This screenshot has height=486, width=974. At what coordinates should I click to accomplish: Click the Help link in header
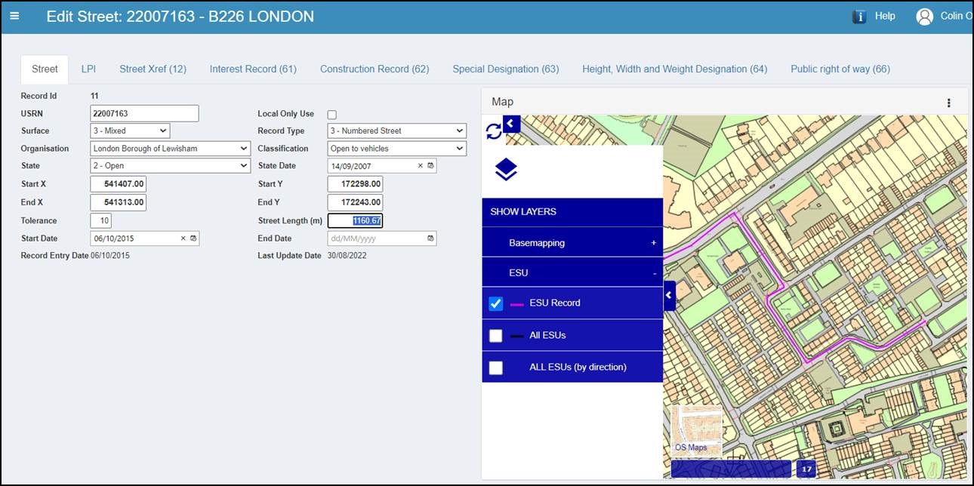(x=885, y=16)
